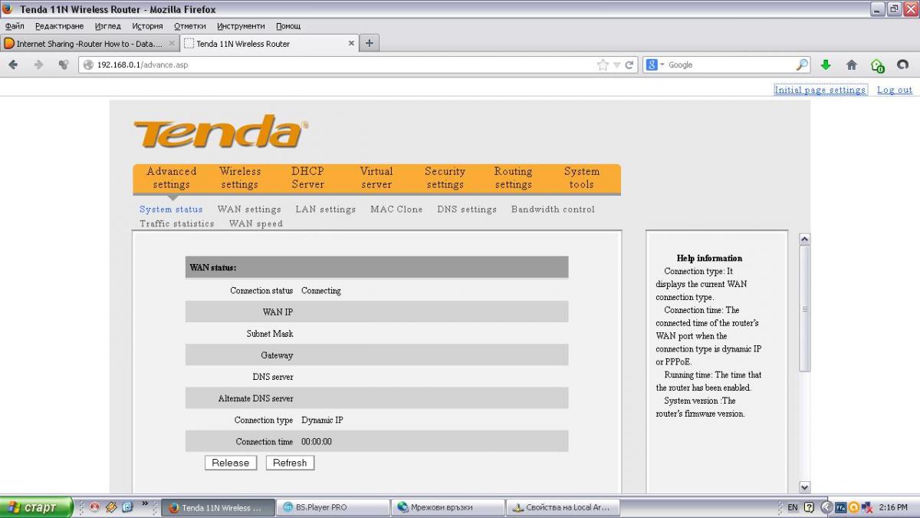
Task: Click the Firefox back arrow button
Action: [13, 65]
